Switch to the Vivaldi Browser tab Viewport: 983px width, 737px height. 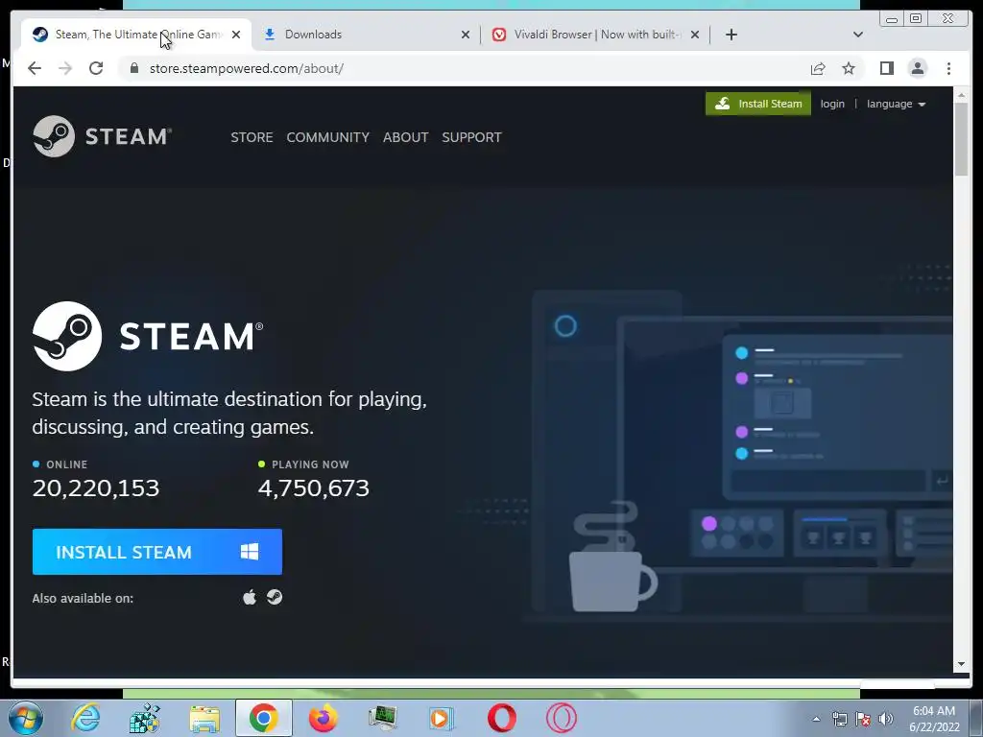point(595,35)
